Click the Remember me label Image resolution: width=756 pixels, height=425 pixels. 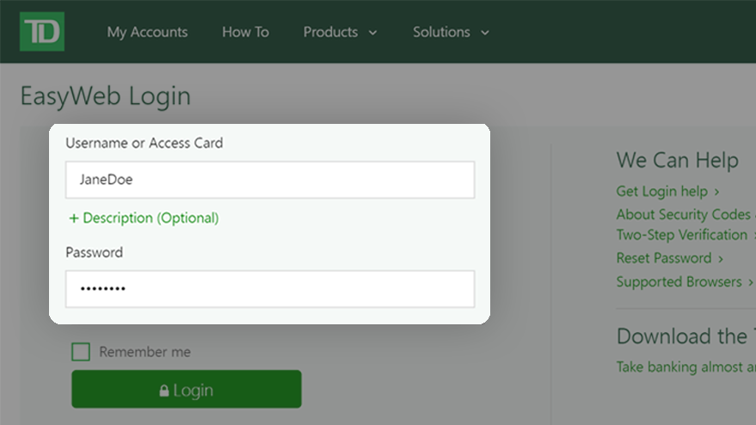point(144,352)
